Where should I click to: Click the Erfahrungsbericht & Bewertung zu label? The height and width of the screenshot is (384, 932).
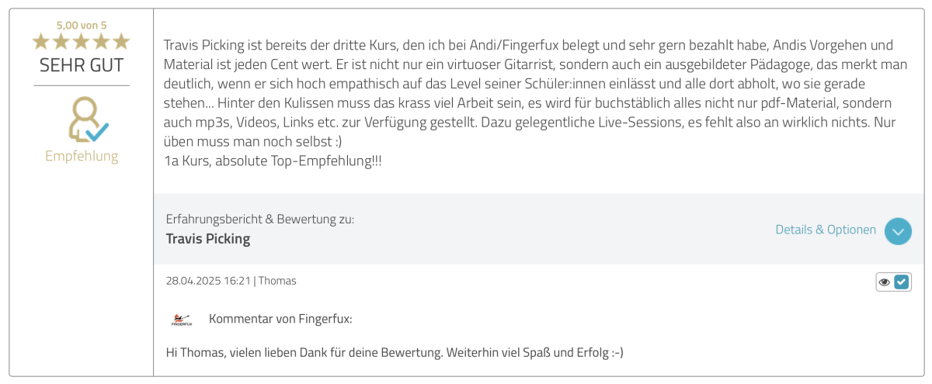pos(260,220)
